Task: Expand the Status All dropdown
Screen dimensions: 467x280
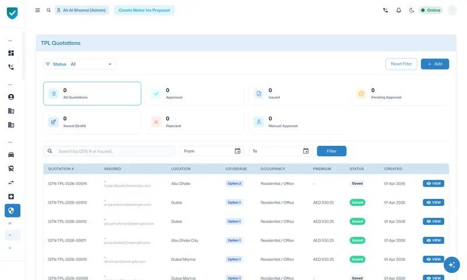Action: pyautogui.click(x=79, y=64)
